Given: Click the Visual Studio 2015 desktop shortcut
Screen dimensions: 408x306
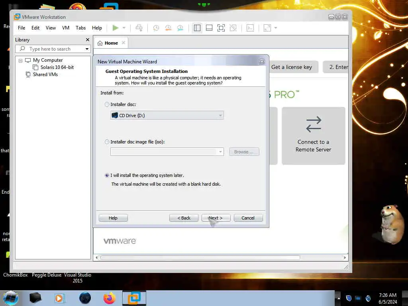Looking at the screenshot, I should point(78,278).
